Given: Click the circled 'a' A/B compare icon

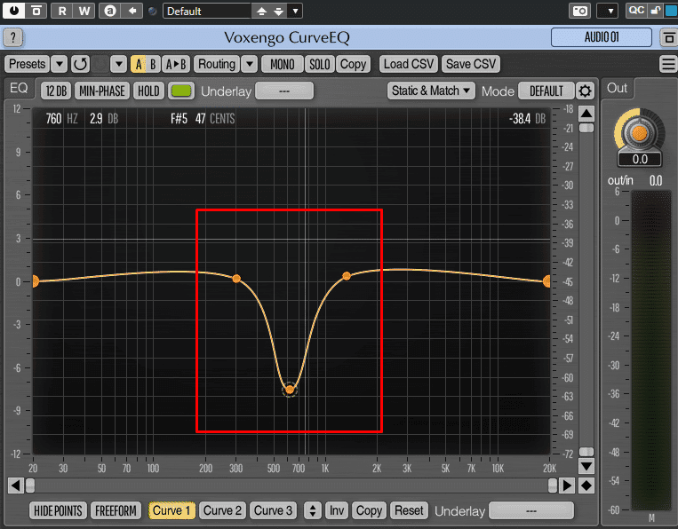Looking at the screenshot, I should [110, 11].
